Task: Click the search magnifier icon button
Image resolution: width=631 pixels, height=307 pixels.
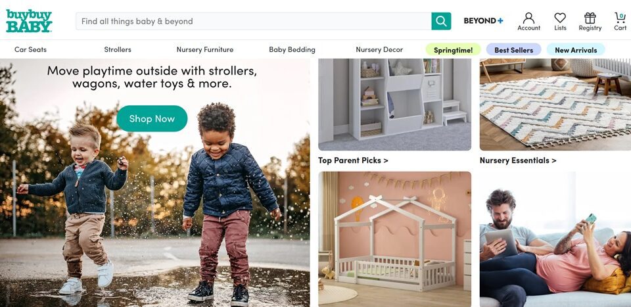Action: point(441,21)
